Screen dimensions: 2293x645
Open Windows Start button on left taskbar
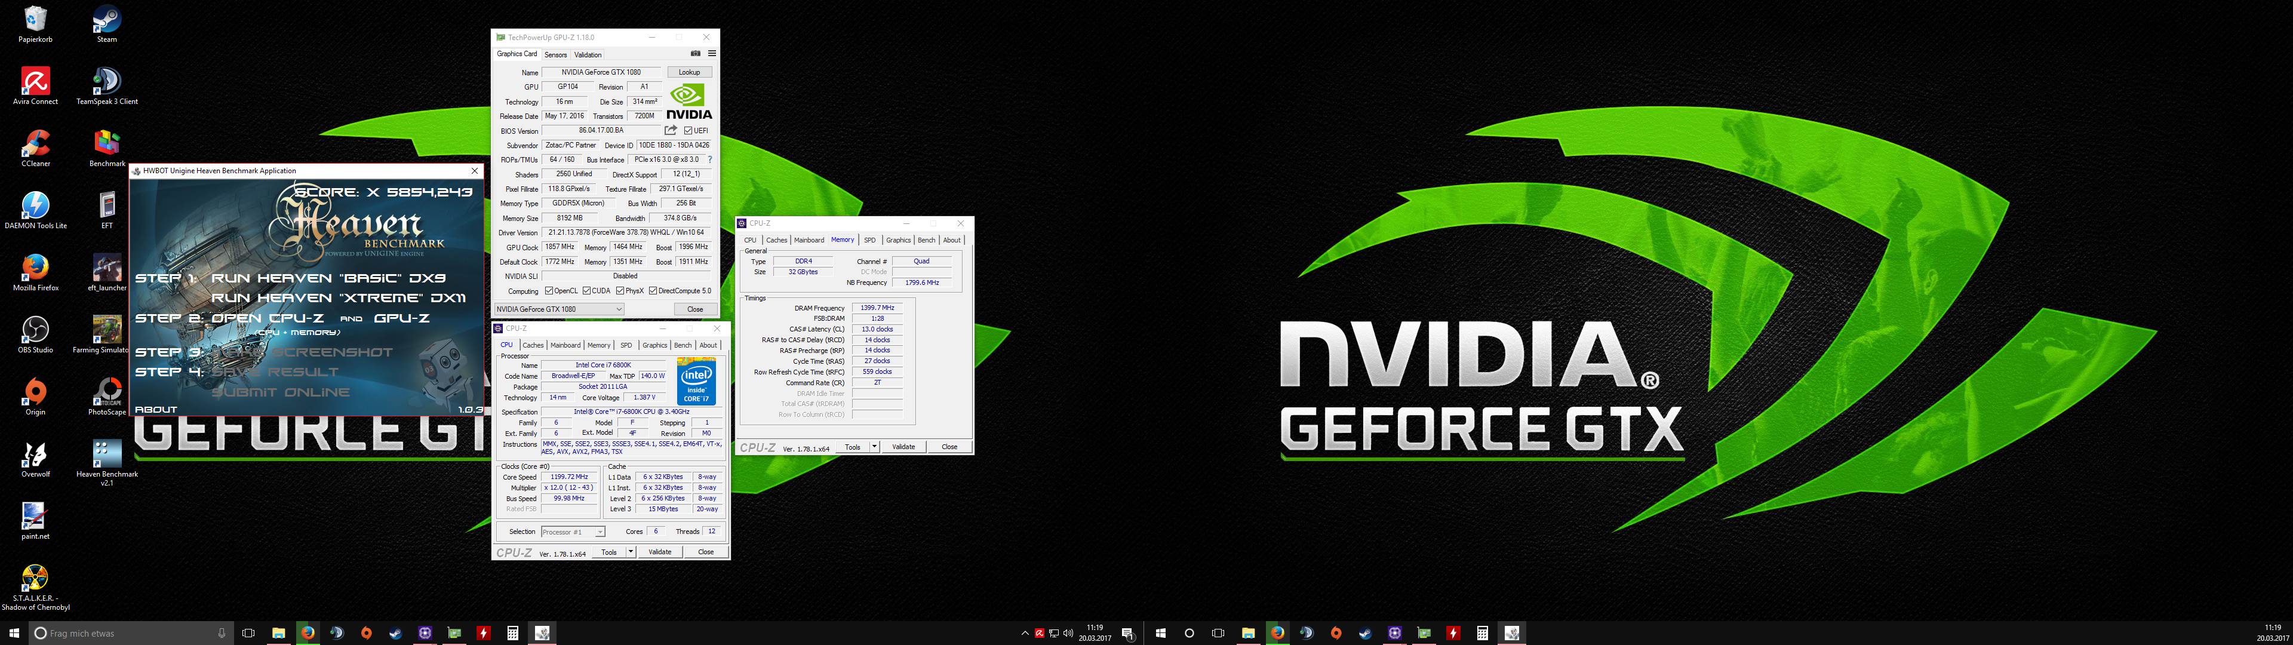(x=14, y=632)
